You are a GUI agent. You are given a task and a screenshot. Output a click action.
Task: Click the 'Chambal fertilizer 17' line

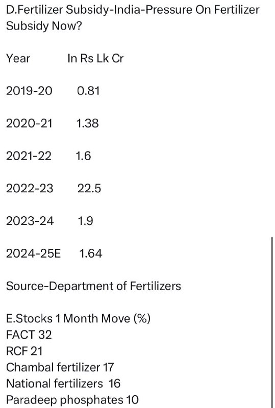[x=60, y=367]
